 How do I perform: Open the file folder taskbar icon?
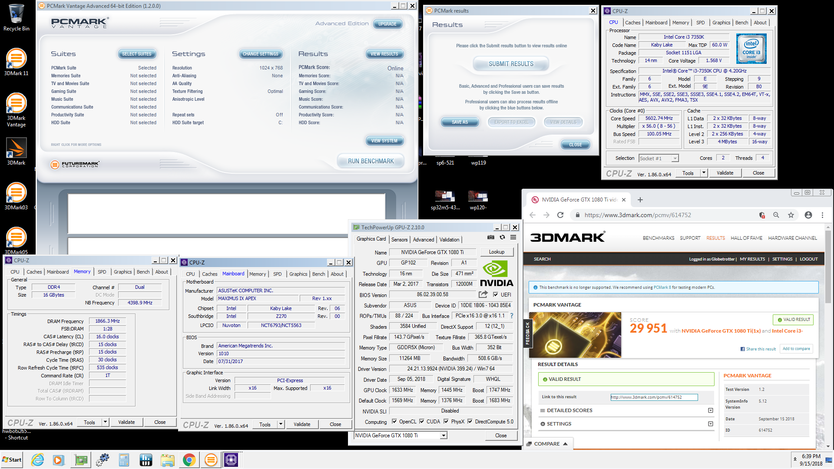(167, 460)
